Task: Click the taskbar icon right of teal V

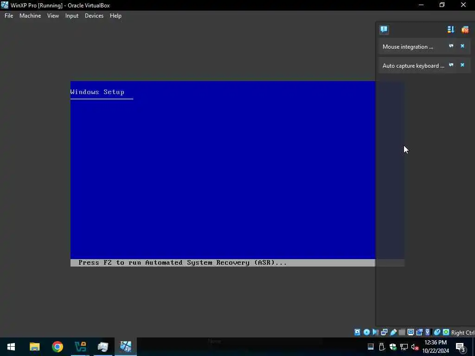Action: (103, 347)
